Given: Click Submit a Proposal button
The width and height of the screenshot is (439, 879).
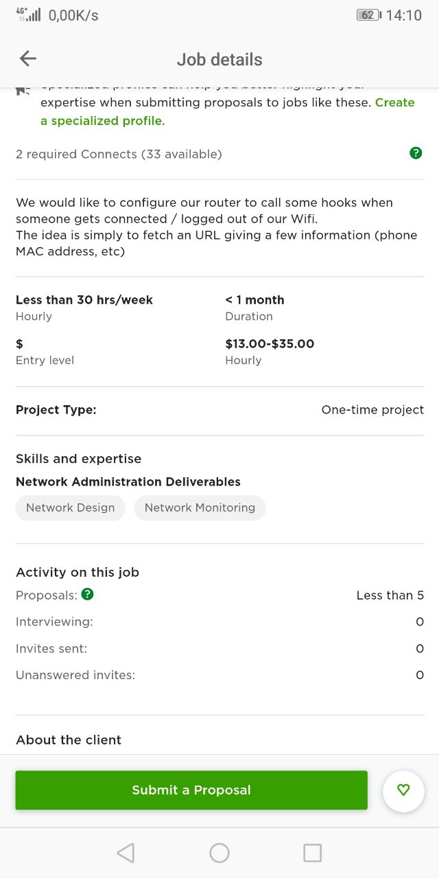Looking at the screenshot, I should [191, 790].
